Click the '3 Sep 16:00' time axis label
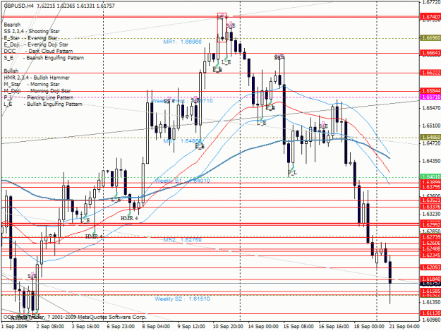Viewport: 441px width, 331px height. point(85,327)
